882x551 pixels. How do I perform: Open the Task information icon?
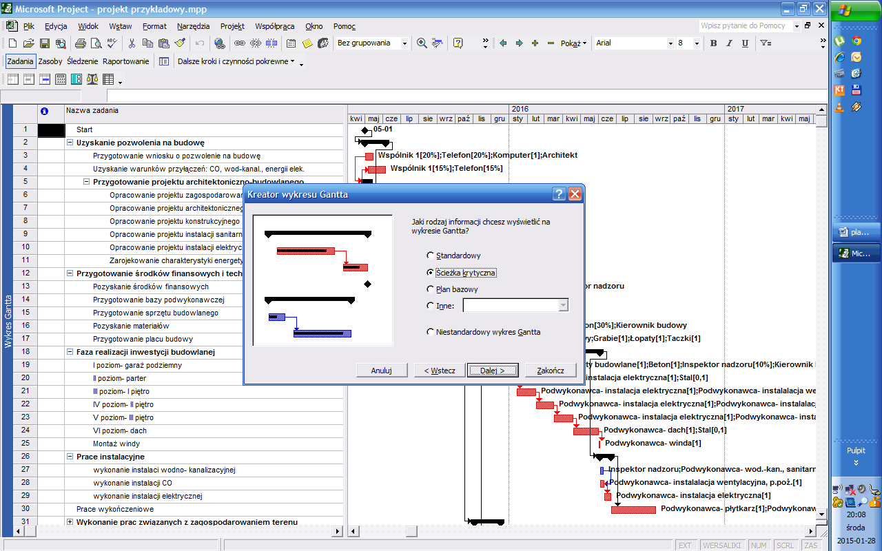coord(291,43)
